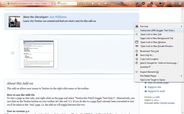Show more toolbar items via double chevron
The height and width of the screenshot is (114, 184).
(x=173, y=4)
